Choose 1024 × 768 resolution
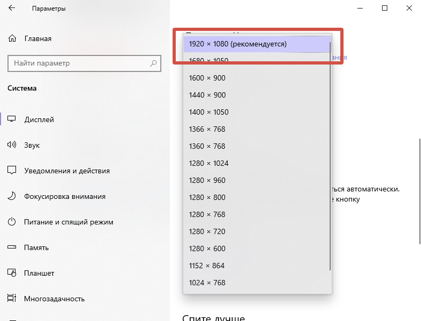 [207, 283]
